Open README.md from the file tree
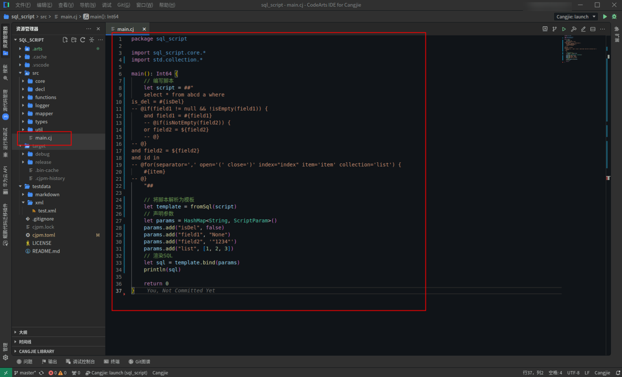The width and height of the screenshot is (622, 377). coord(46,251)
